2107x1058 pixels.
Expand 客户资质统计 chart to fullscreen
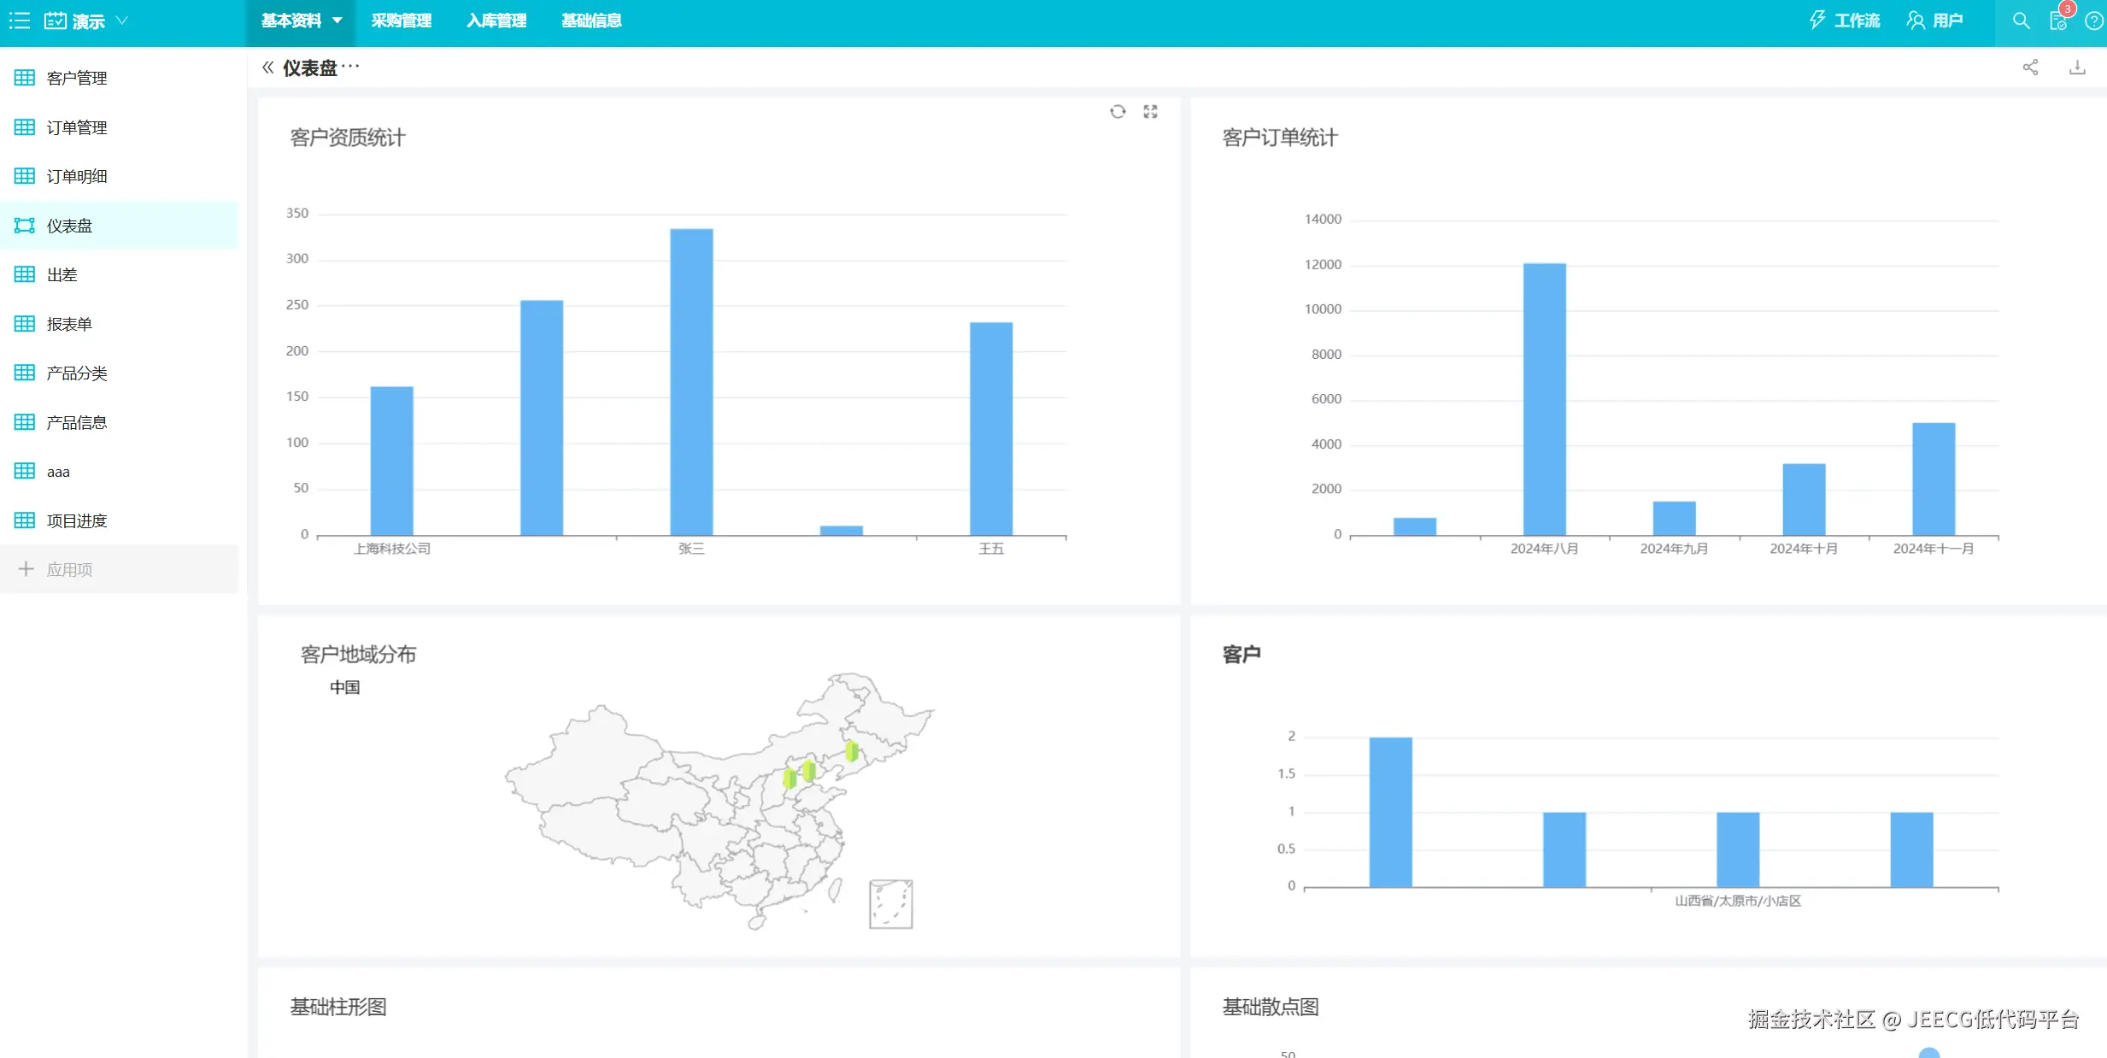[1150, 112]
